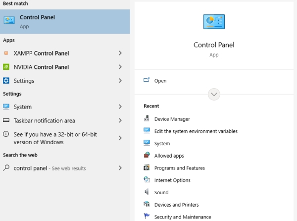Viewport: 297px width, 221px height.
Task: Expand the XAMPP Control Panel chevron
Action: (x=120, y=53)
